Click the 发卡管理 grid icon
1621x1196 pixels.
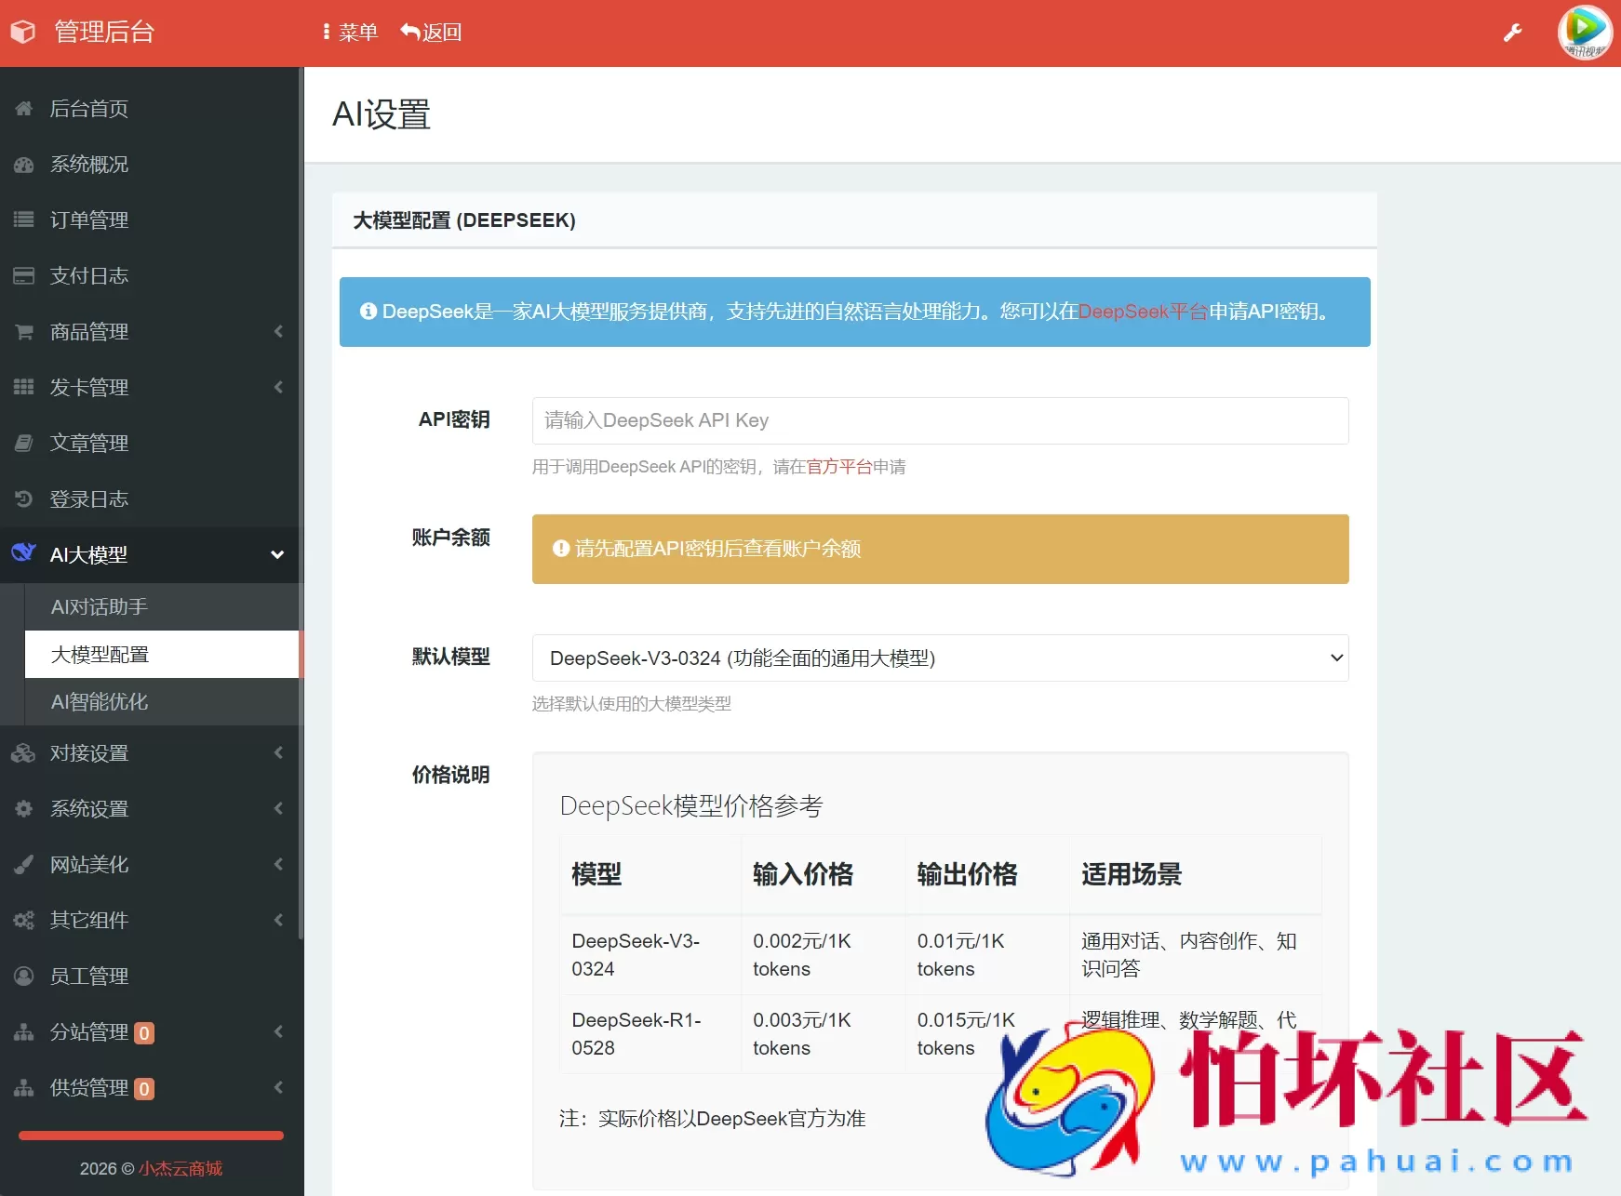click(23, 387)
